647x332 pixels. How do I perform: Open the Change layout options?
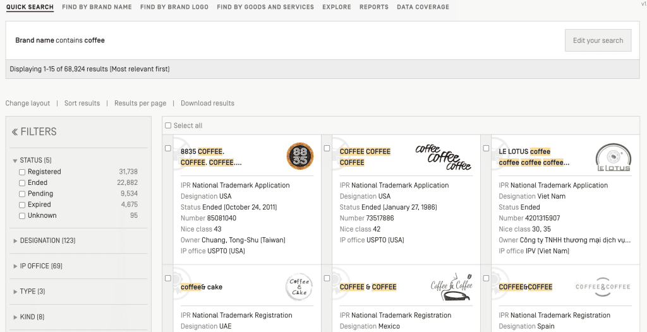point(28,103)
